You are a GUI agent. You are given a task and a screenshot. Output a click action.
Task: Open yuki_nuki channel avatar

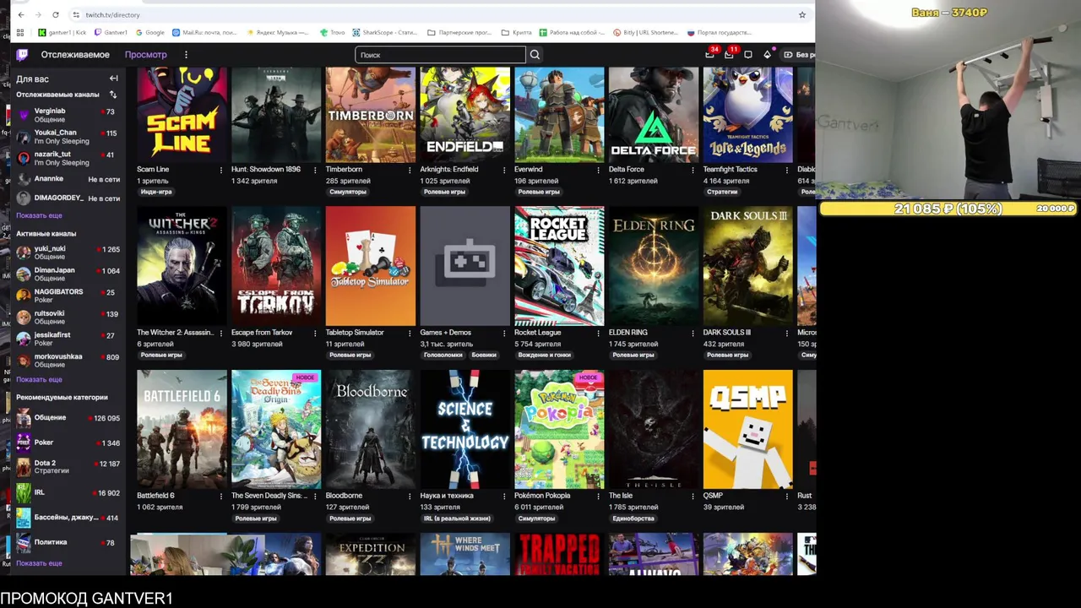[x=24, y=252]
